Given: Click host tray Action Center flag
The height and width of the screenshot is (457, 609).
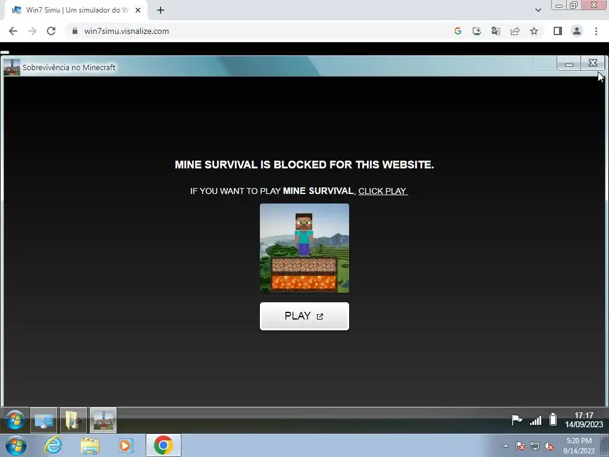Looking at the screenshot, I should pos(520,446).
